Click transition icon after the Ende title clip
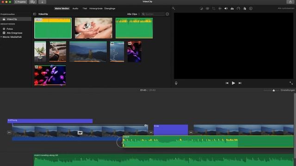 (x=191, y=132)
